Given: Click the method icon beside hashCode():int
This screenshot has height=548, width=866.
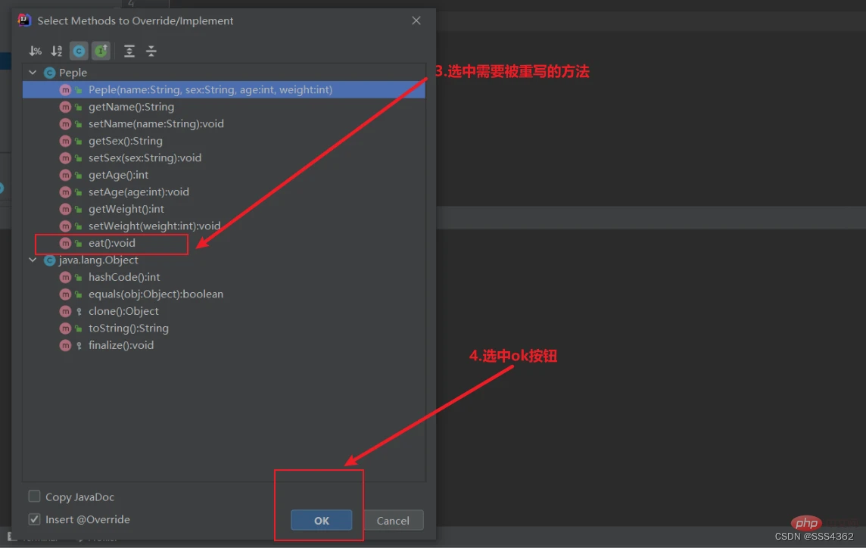Looking at the screenshot, I should (x=65, y=277).
